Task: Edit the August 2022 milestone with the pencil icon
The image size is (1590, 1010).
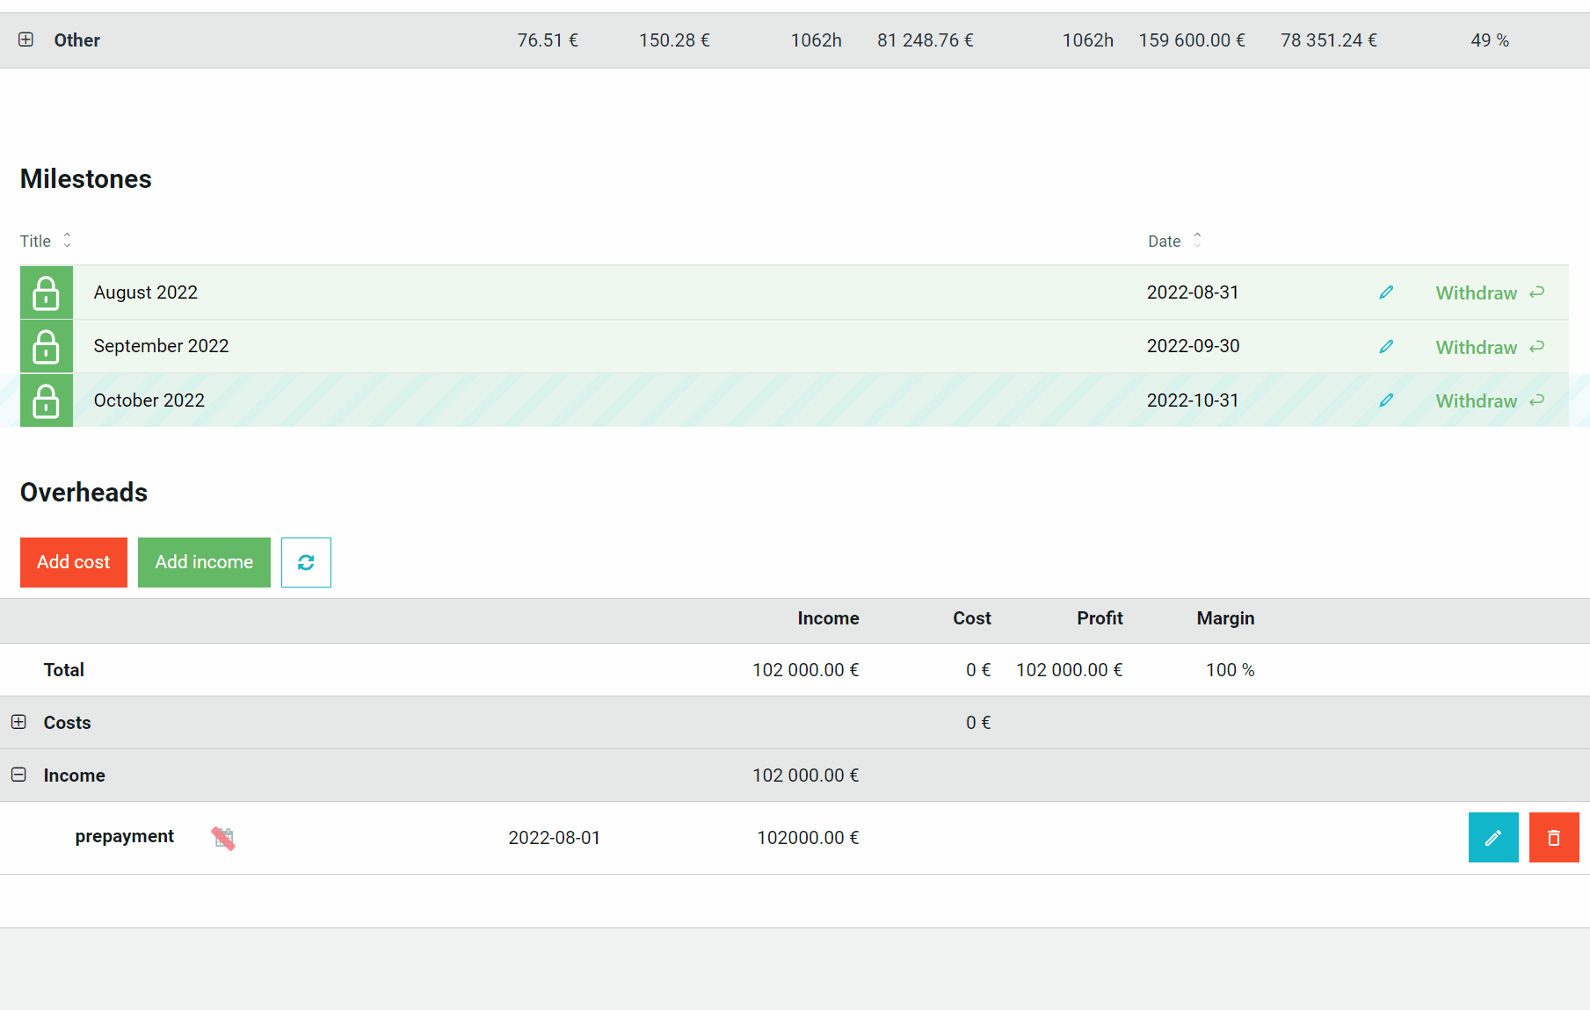Action: [x=1386, y=292]
